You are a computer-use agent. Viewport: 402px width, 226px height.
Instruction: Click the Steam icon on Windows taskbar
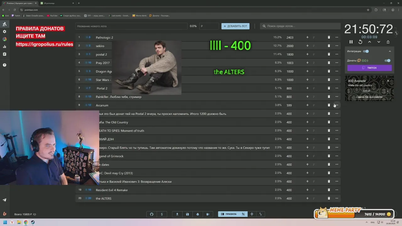point(33,223)
